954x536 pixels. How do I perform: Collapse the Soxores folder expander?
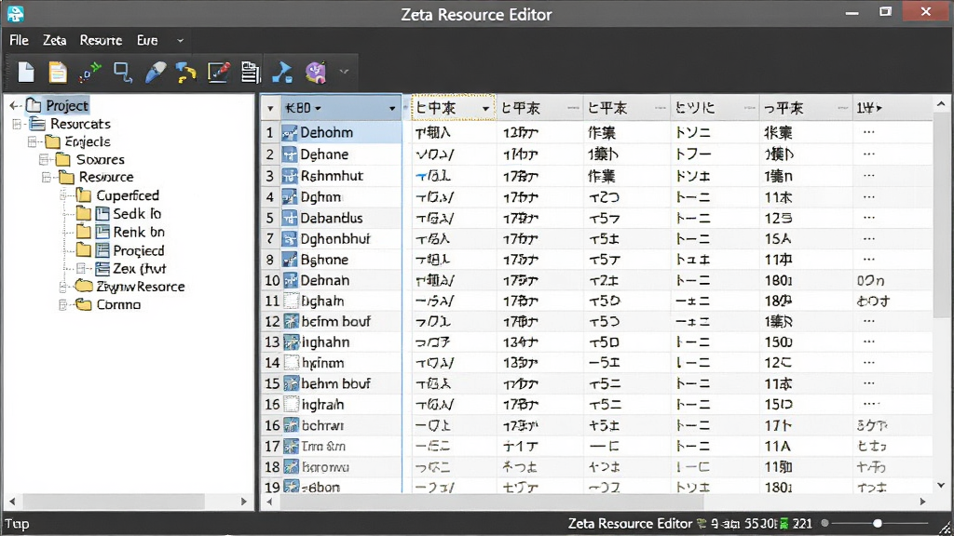click(44, 160)
